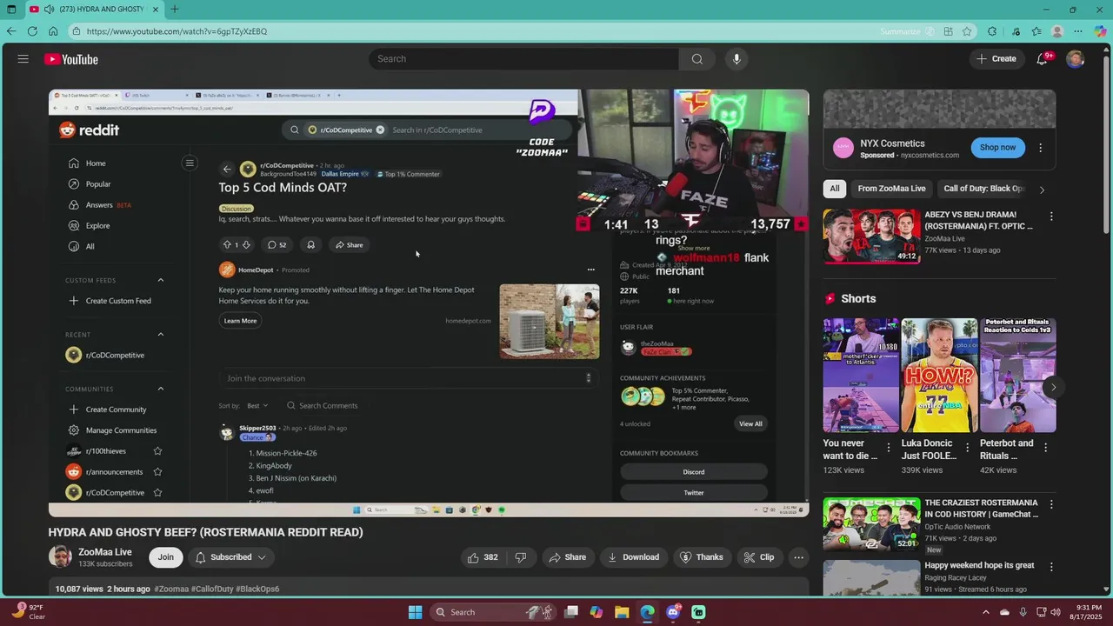Click the browser address bar URL
Image resolution: width=1113 pixels, height=626 pixels.
[177, 31]
